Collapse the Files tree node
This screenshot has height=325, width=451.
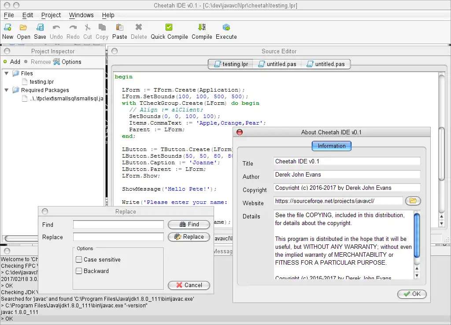(6, 74)
